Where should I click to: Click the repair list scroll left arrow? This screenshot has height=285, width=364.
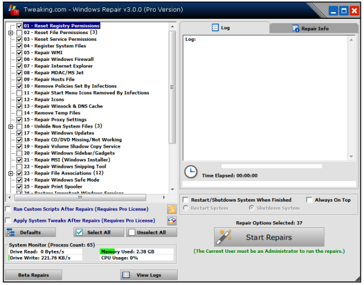(10, 197)
